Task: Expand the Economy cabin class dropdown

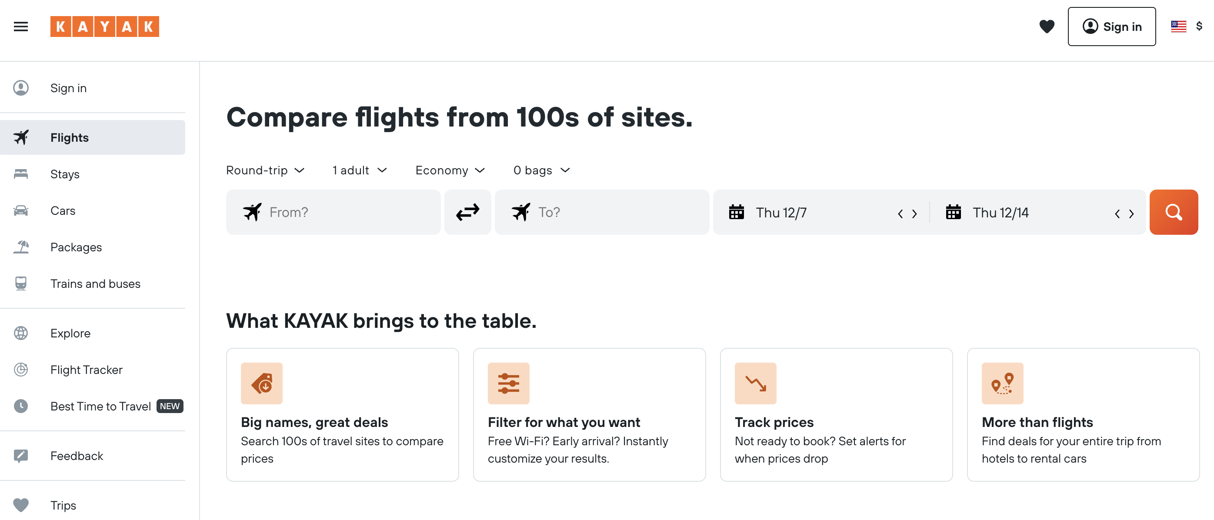Action: (x=450, y=170)
